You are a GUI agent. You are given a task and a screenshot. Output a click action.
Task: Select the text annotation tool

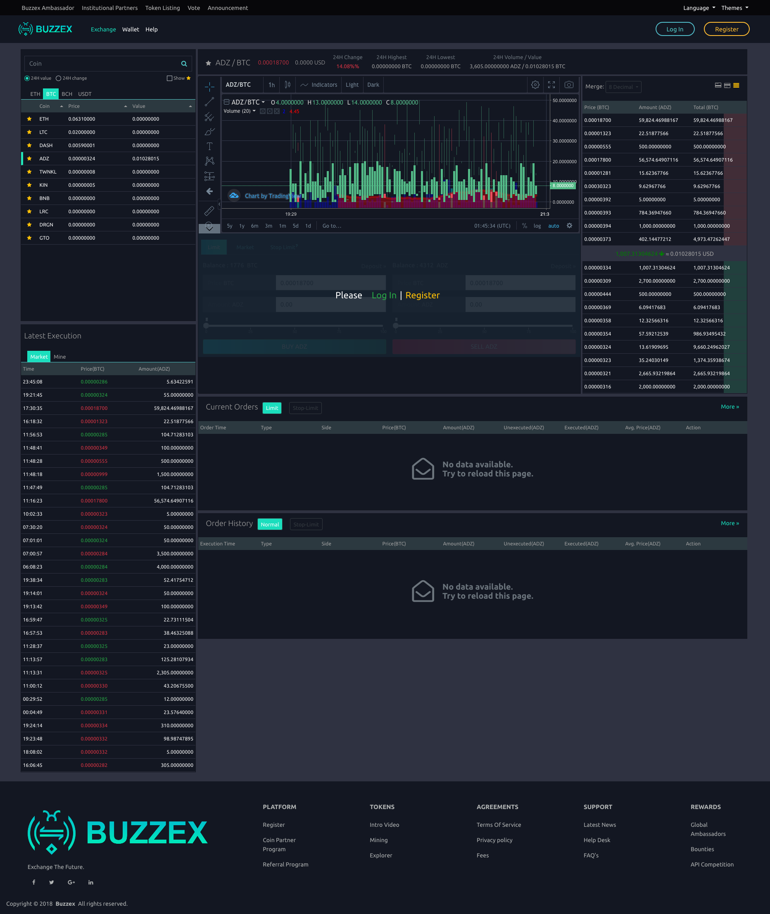tap(209, 146)
